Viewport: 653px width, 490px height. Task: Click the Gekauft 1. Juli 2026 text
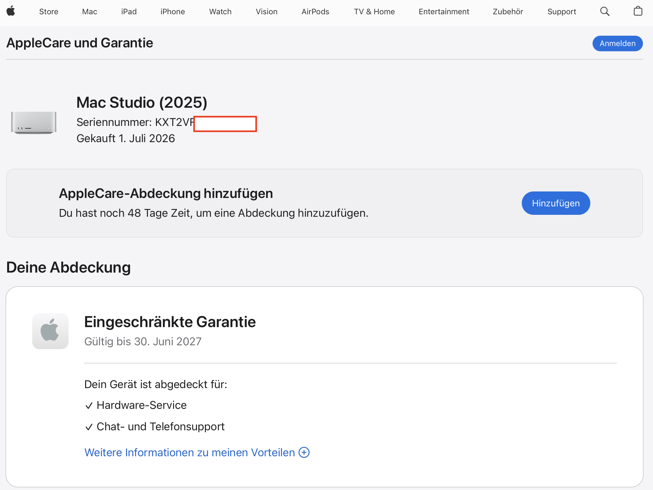[126, 139]
